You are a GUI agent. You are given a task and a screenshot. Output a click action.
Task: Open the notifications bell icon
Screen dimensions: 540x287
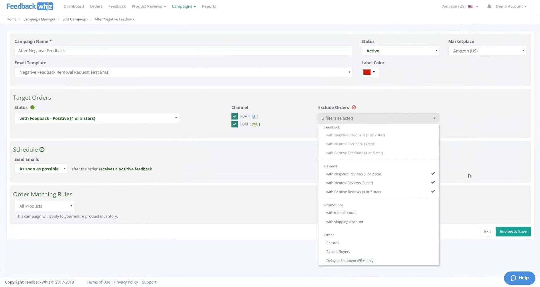(x=489, y=6)
